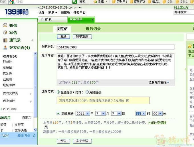Add account plus icon beside 代收邮件
This screenshot has width=194, height=147.
coord(31,101)
